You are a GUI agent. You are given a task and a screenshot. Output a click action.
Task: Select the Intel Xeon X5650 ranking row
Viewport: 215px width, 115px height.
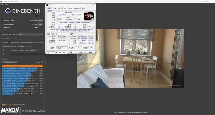23,94
